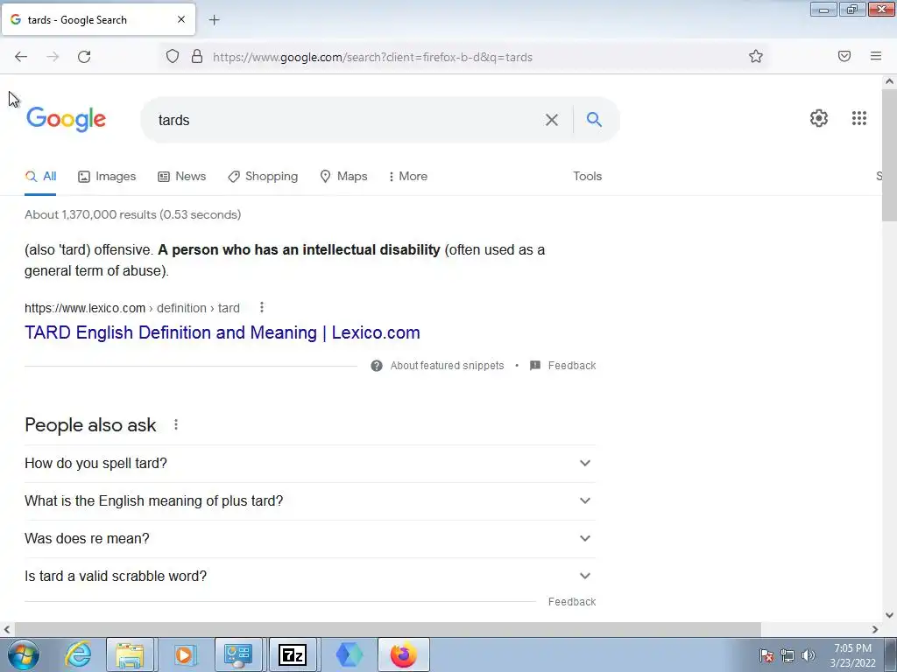Click Feedback next to featured snippets
Viewport: 897px width, 672px height.
tap(571, 366)
